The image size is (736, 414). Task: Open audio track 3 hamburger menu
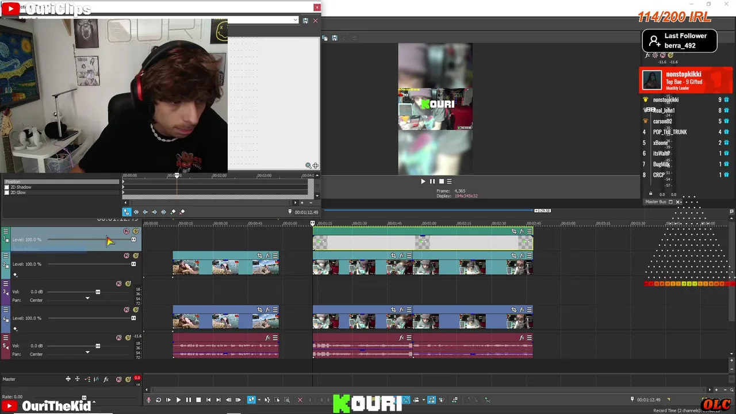[x=6, y=283]
